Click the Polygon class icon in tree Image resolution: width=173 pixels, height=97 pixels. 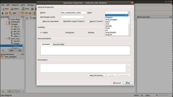point(9,24)
